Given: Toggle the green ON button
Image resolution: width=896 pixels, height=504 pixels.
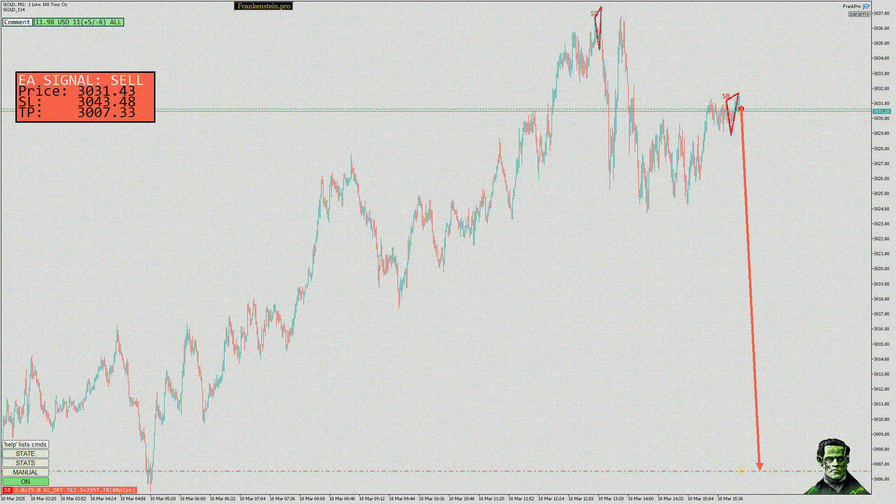Looking at the screenshot, I should (x=25, y=482).
